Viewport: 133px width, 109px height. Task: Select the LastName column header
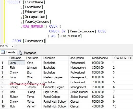(x=33, y=58)
